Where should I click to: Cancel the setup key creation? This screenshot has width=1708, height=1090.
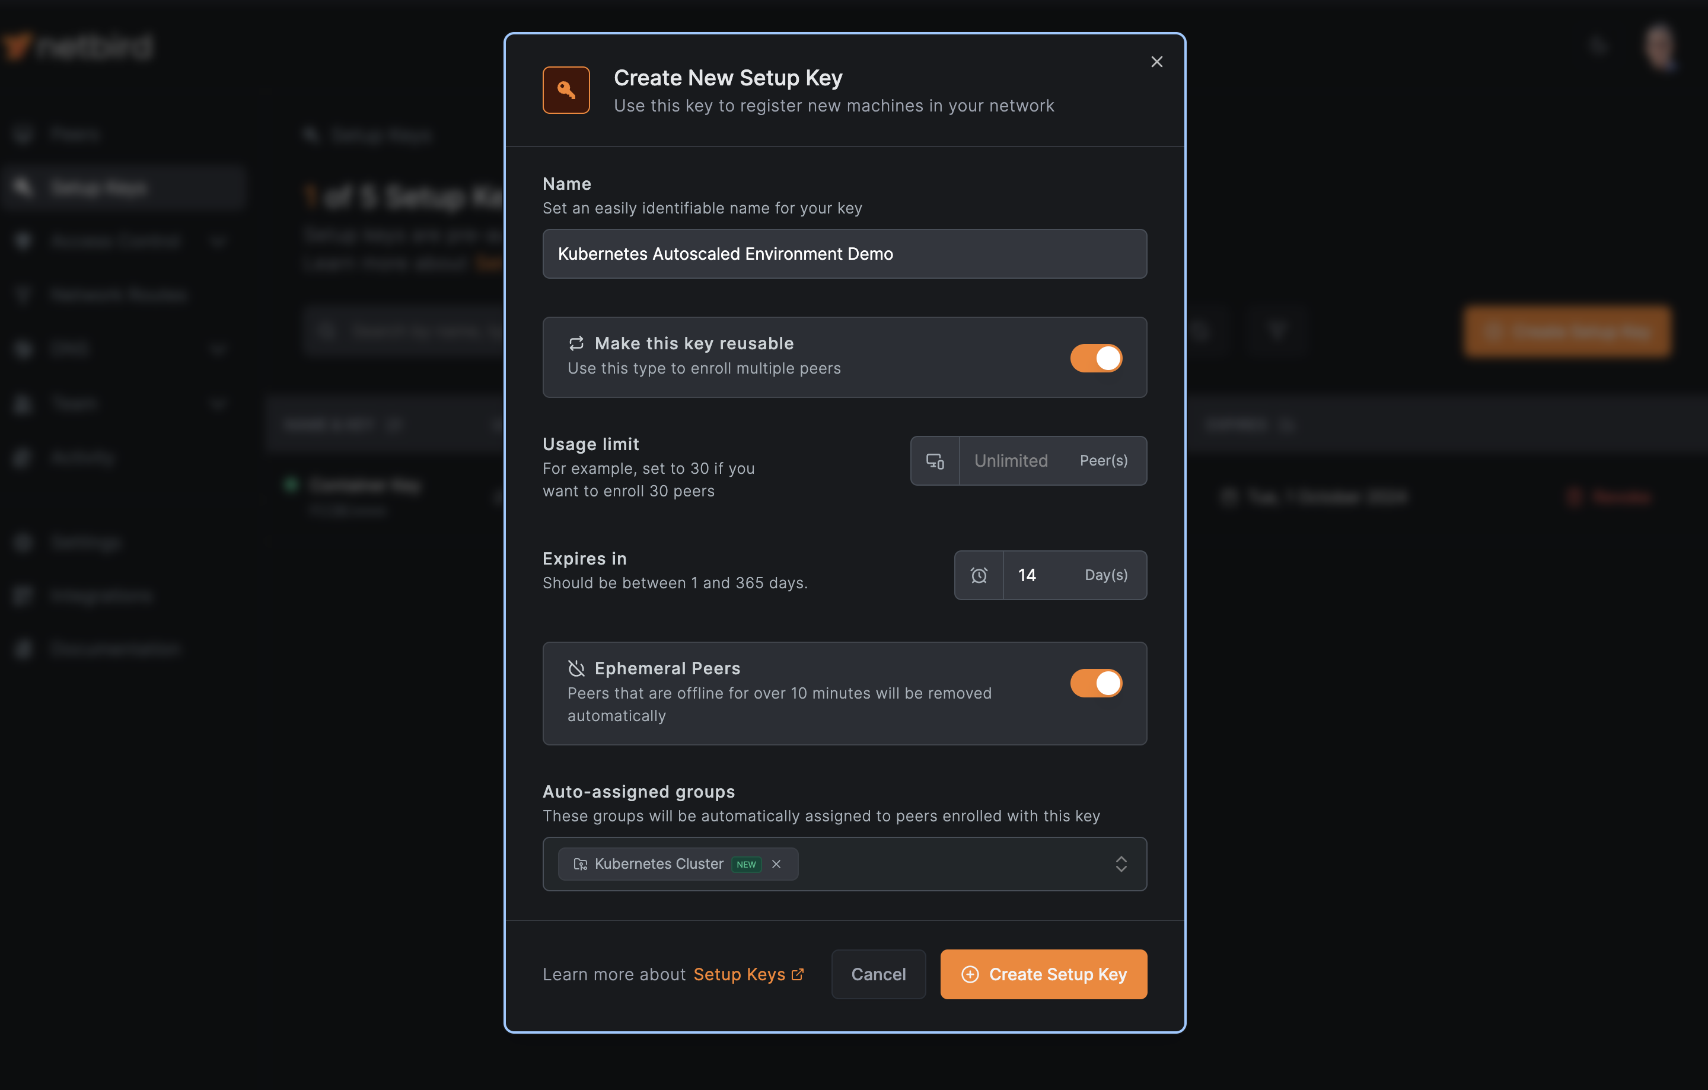coord(877,974)
